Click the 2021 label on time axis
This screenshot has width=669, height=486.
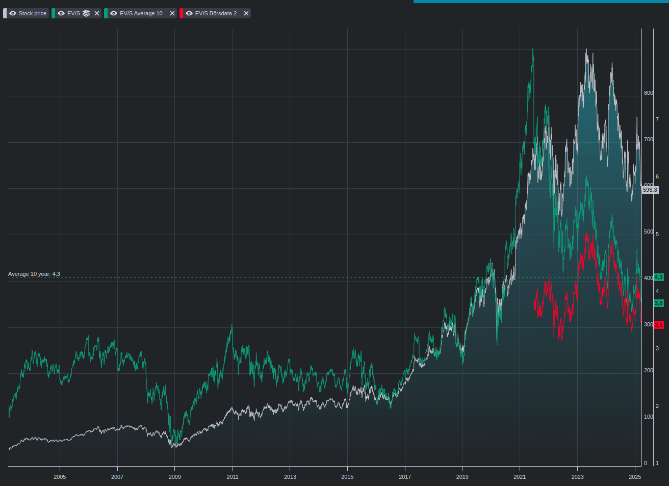point(520,477)
